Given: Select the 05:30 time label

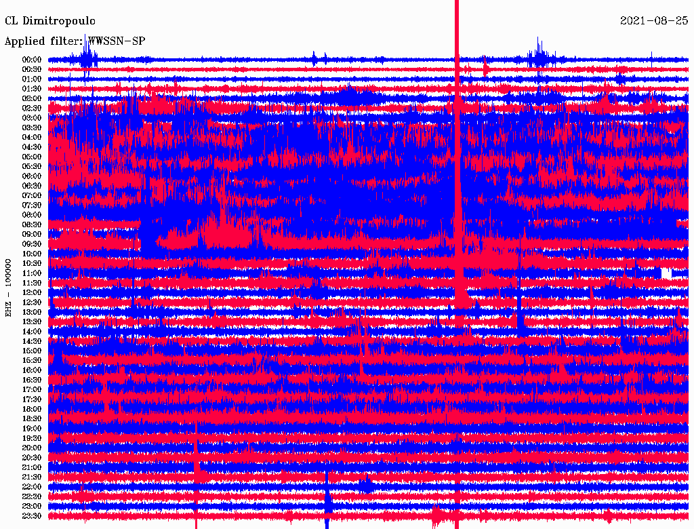Looking at the screenshot, I should click(x=32, y=166).
